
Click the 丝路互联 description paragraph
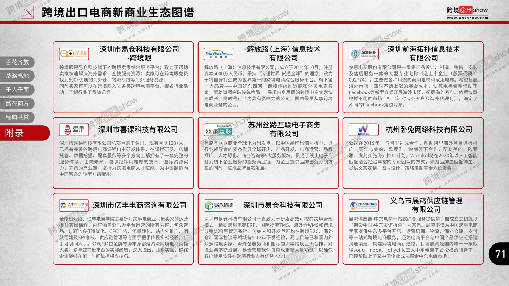(x=268, y=155)
